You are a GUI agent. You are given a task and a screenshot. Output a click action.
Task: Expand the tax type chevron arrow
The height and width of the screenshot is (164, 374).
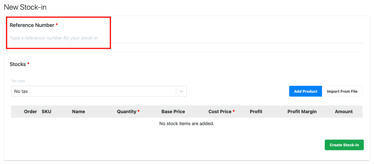pyautogui.click(x=182, y=92)
